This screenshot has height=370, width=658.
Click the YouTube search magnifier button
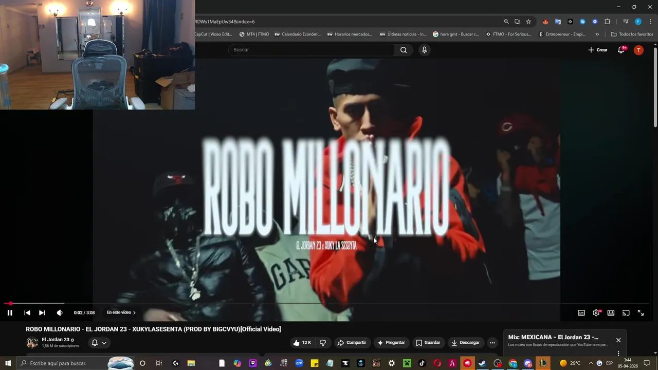(x=404, y=50)
